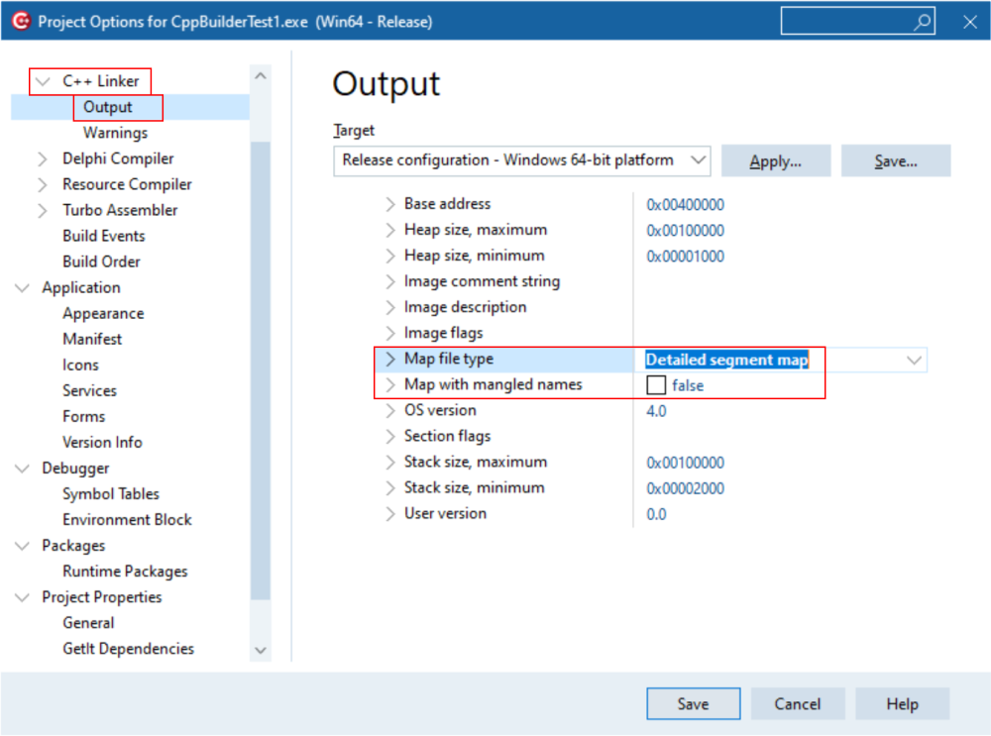Open Symbol Tables under Debugger
The height and width of the screenshot is (736, 991).
tap(111, 494)
